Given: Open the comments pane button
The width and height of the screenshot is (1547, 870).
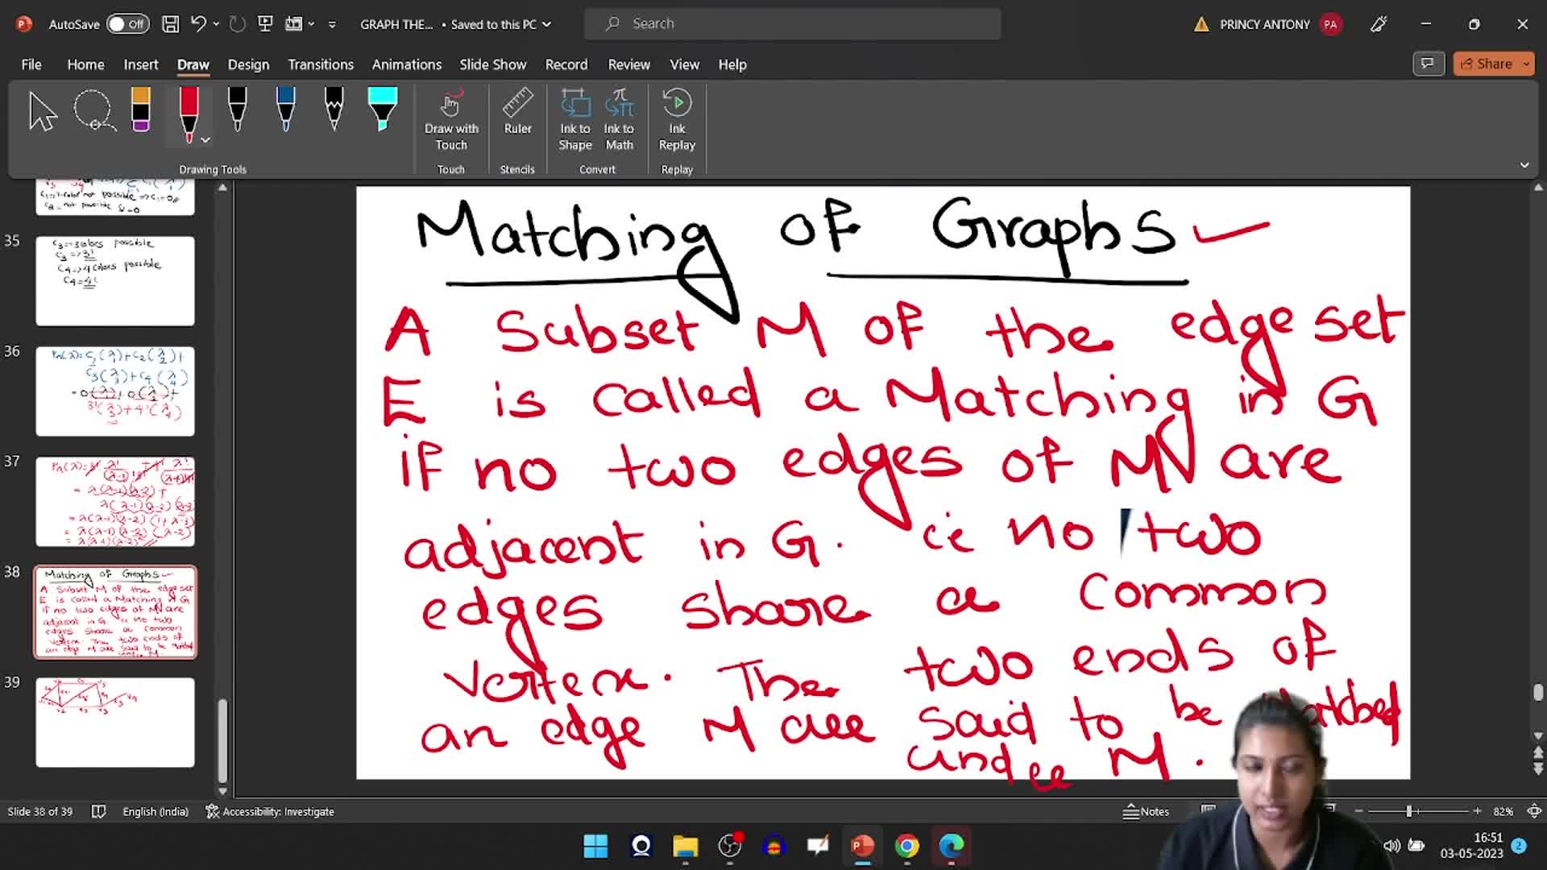Looking at the screenshot, I should (1428, 64).
